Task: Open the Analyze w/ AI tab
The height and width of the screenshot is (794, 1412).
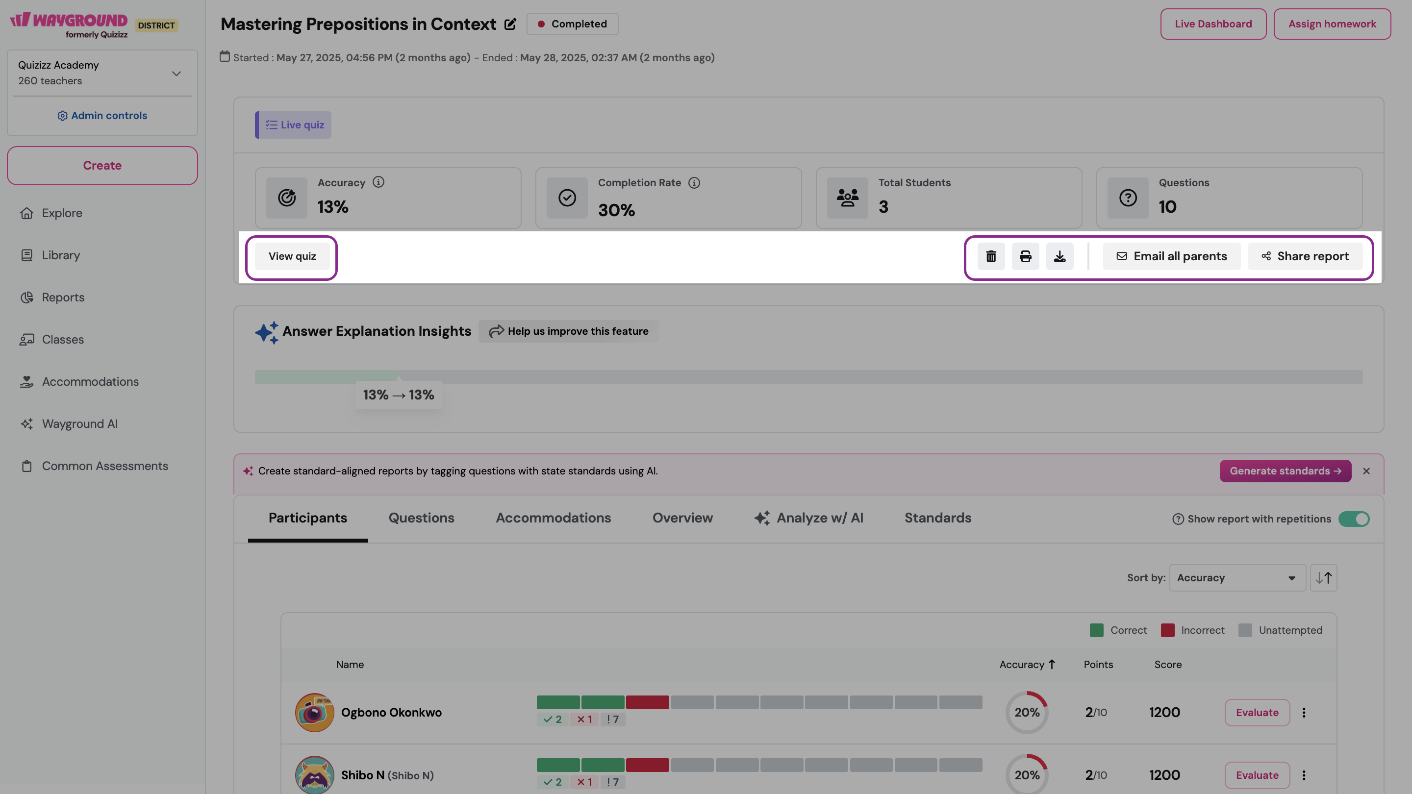Action: (x=808, y=518)
